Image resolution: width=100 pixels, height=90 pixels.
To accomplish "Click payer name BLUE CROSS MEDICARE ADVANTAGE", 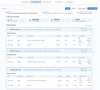I will 23,13.
